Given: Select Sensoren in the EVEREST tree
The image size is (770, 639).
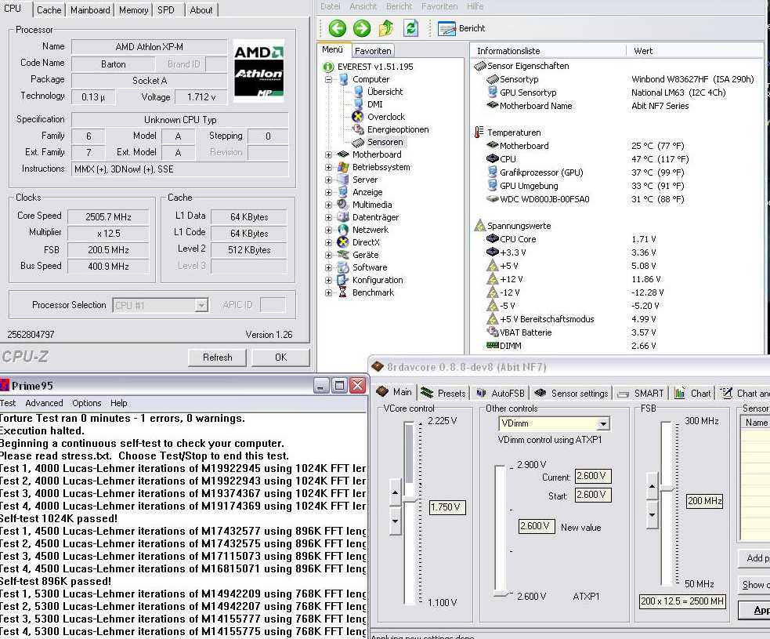Looking at the screenshot, I should [x=385, y=142].
